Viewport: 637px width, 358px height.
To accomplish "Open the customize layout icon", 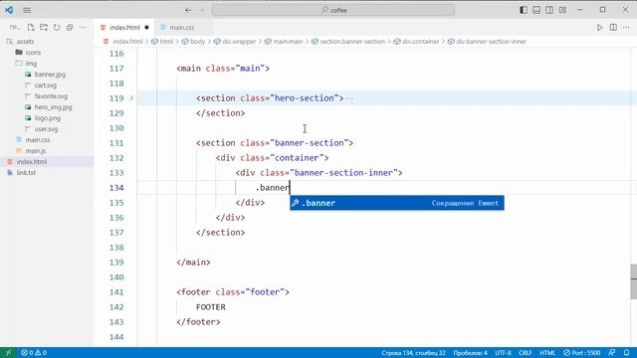I will pyautogui.click(x=562, y=10).
